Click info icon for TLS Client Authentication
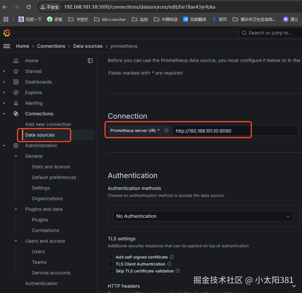 point(169,264)
